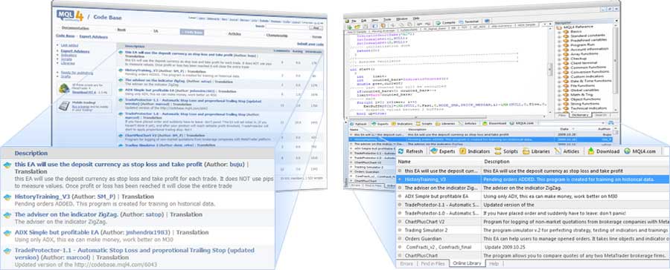Expand the Basics node in MQL4 Reference
The width and height of the screenshot is (670, 270).
click(560, 32)
